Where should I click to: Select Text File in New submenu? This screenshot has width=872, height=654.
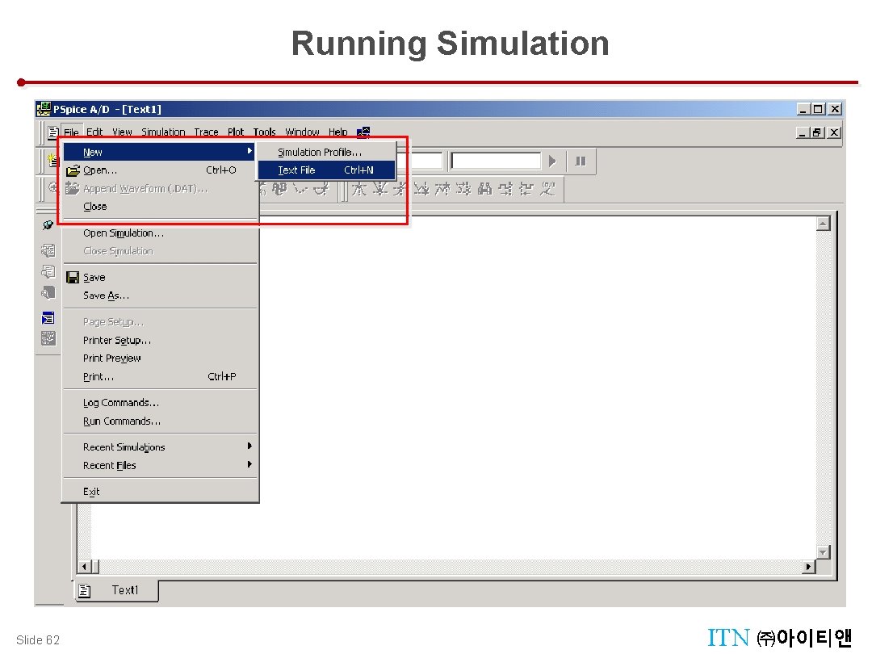click(326, 170)
